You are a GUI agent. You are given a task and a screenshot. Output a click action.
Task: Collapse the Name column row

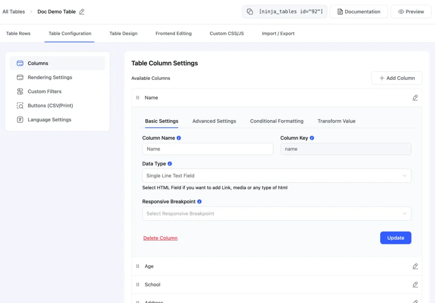coord(277,98)
